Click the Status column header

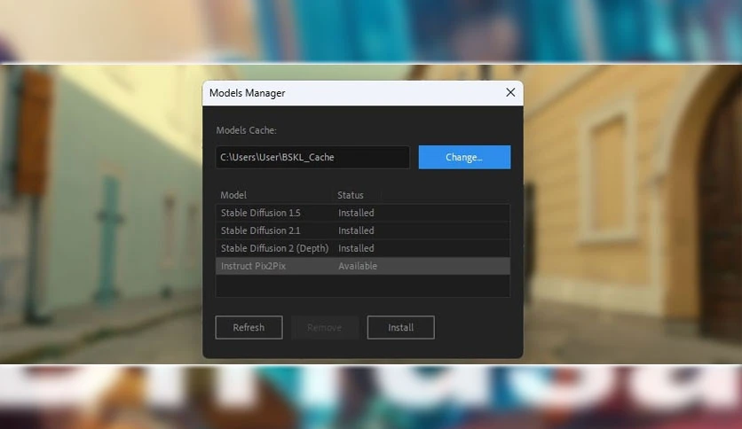point(351,195)
